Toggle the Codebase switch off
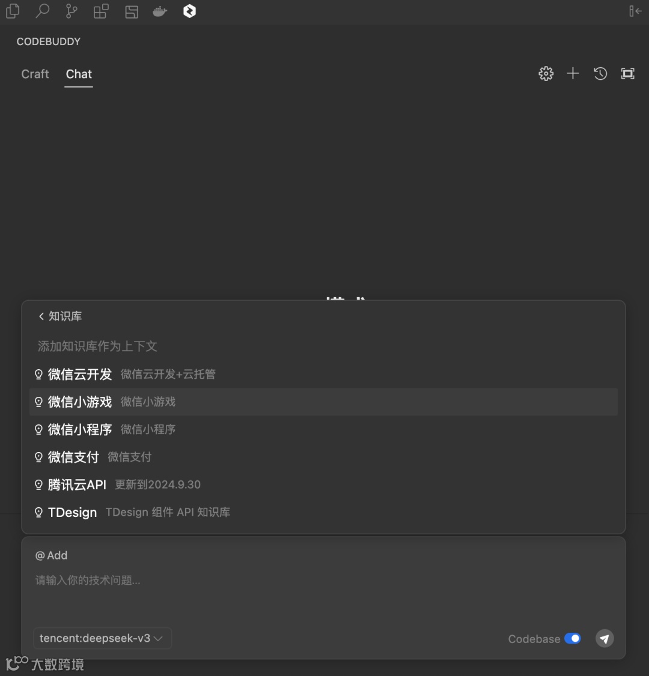 [x=573, y=639]
